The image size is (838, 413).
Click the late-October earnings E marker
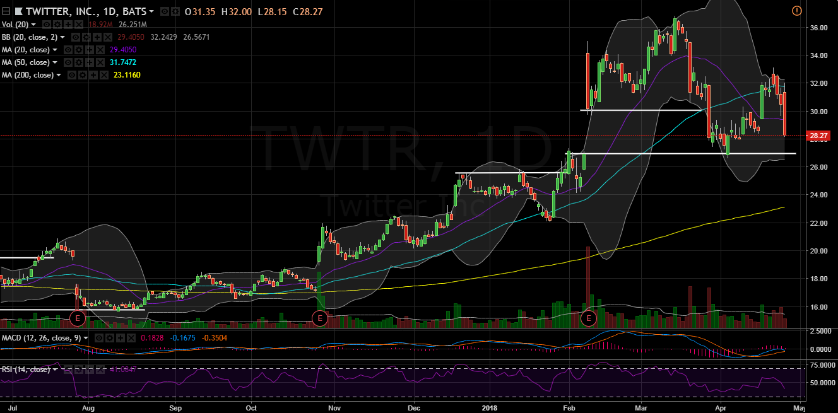pyautogui.click(x=320, y=318)
